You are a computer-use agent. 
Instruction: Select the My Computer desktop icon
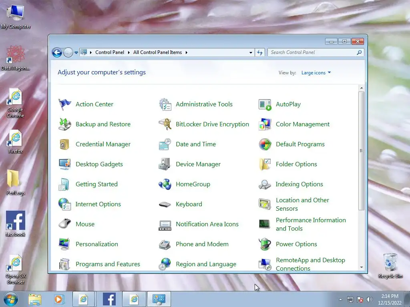16,17
